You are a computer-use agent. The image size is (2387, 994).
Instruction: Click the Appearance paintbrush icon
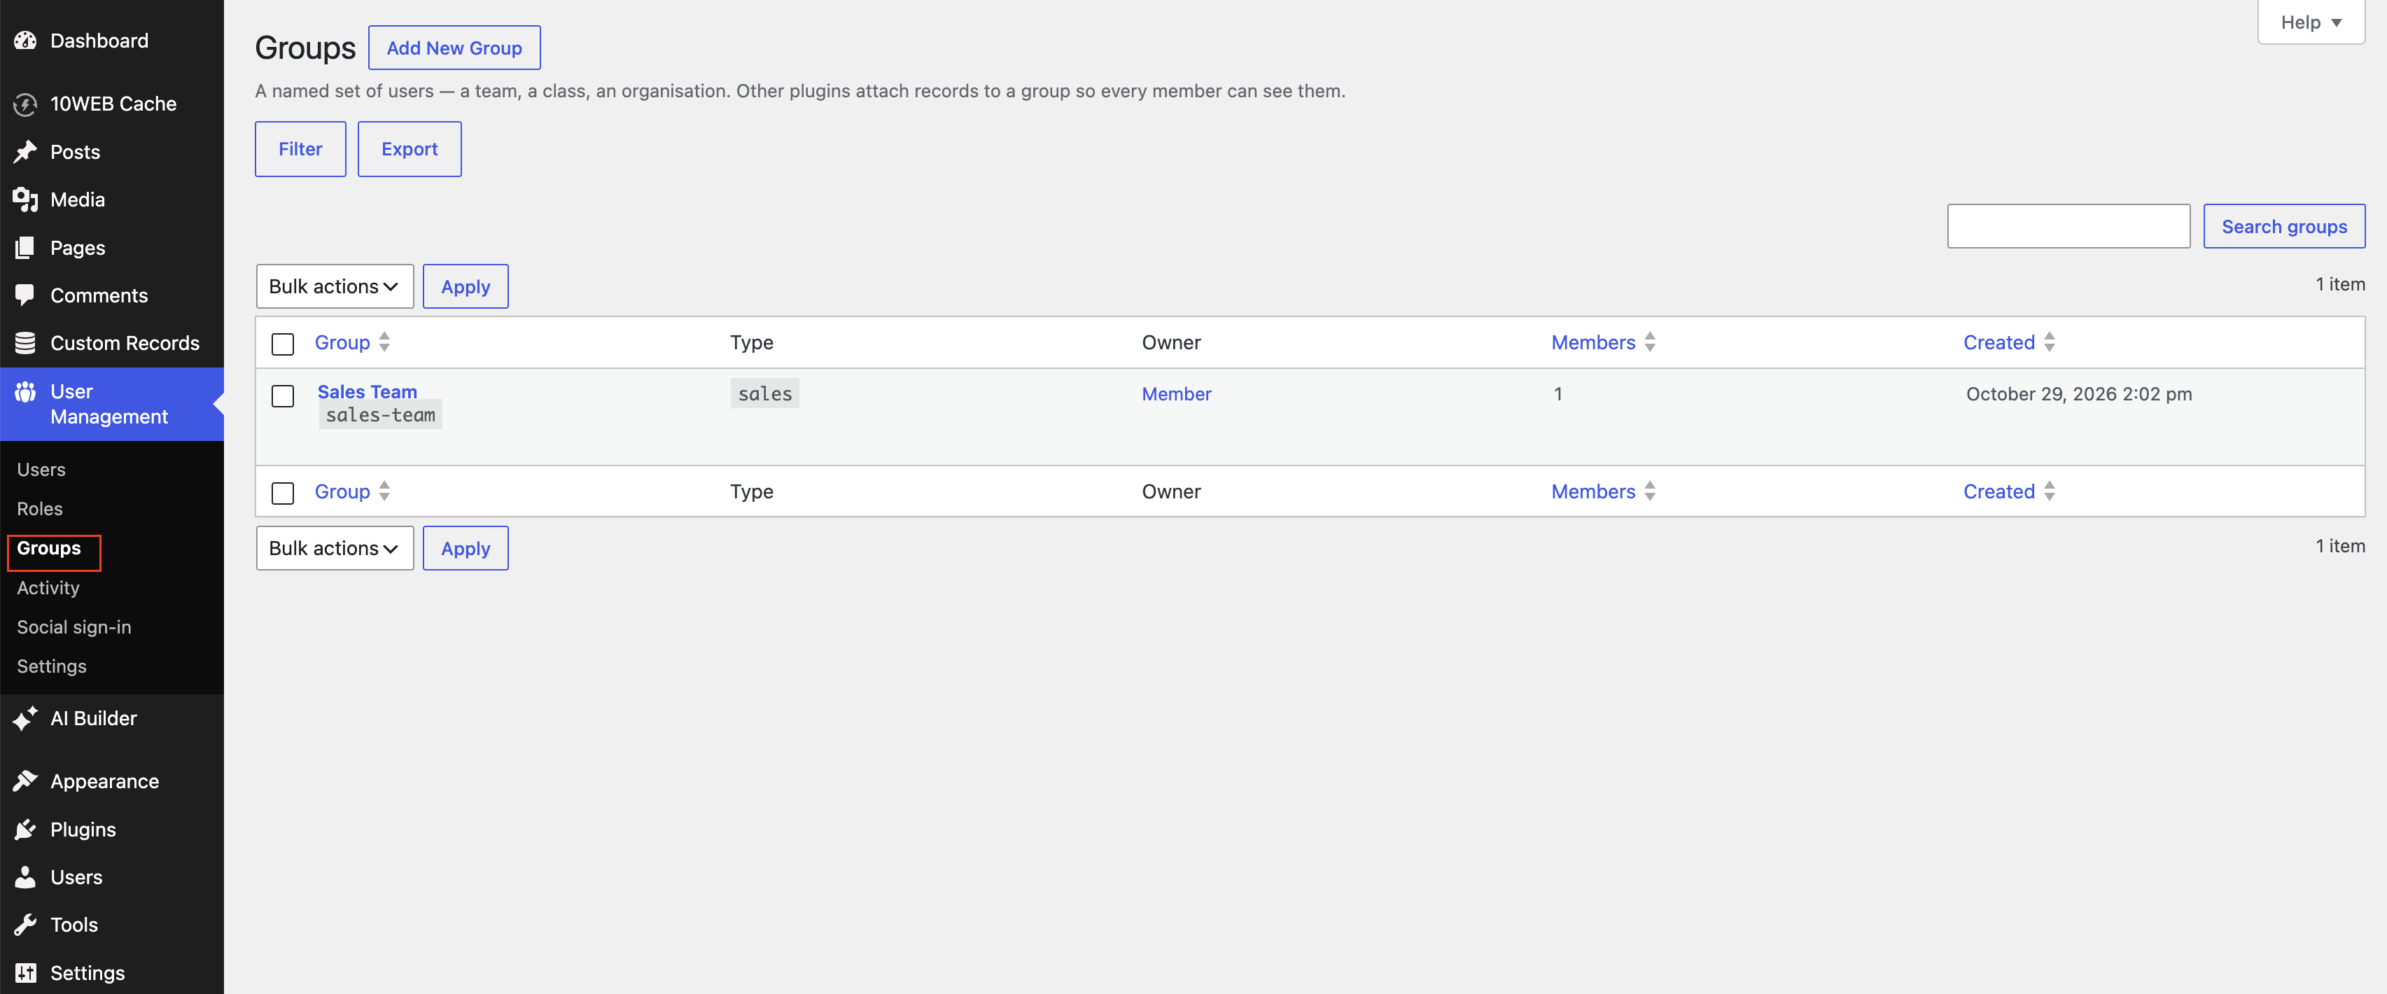tap(25, 781)
